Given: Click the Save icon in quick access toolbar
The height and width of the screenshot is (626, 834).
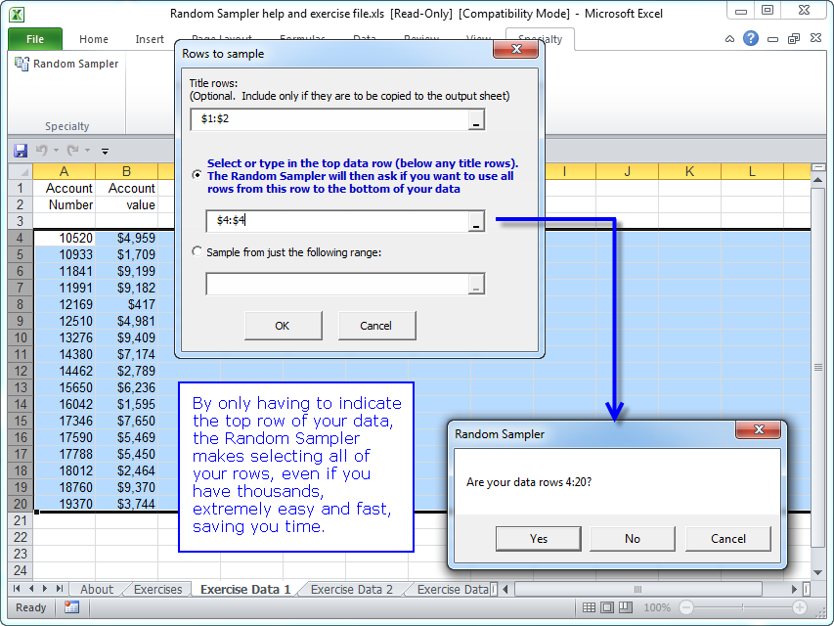Looking at the screenshot, I should pos(20,151).
